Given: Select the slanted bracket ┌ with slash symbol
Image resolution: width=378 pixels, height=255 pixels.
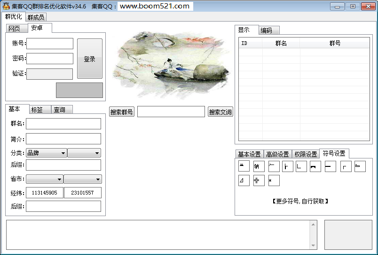Looking at the screenshot, I should click(x=274, y=166).
